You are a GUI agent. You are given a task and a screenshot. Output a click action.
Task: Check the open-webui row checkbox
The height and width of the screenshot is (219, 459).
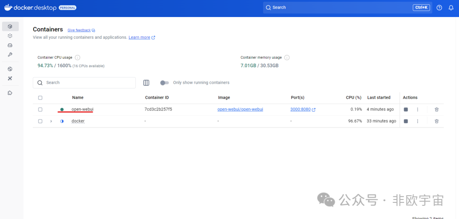[x=40, y=110]
